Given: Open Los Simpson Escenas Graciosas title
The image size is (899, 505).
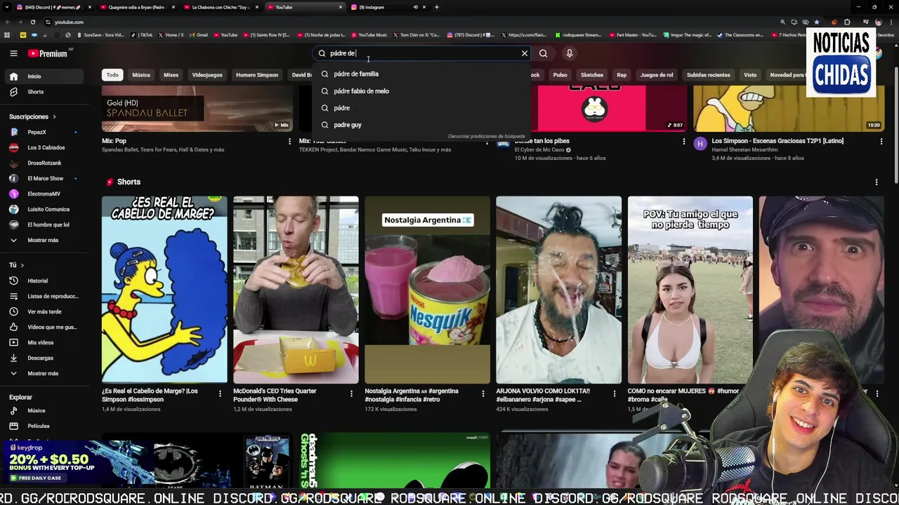Looking at the screenshot, I should point(777,141).
